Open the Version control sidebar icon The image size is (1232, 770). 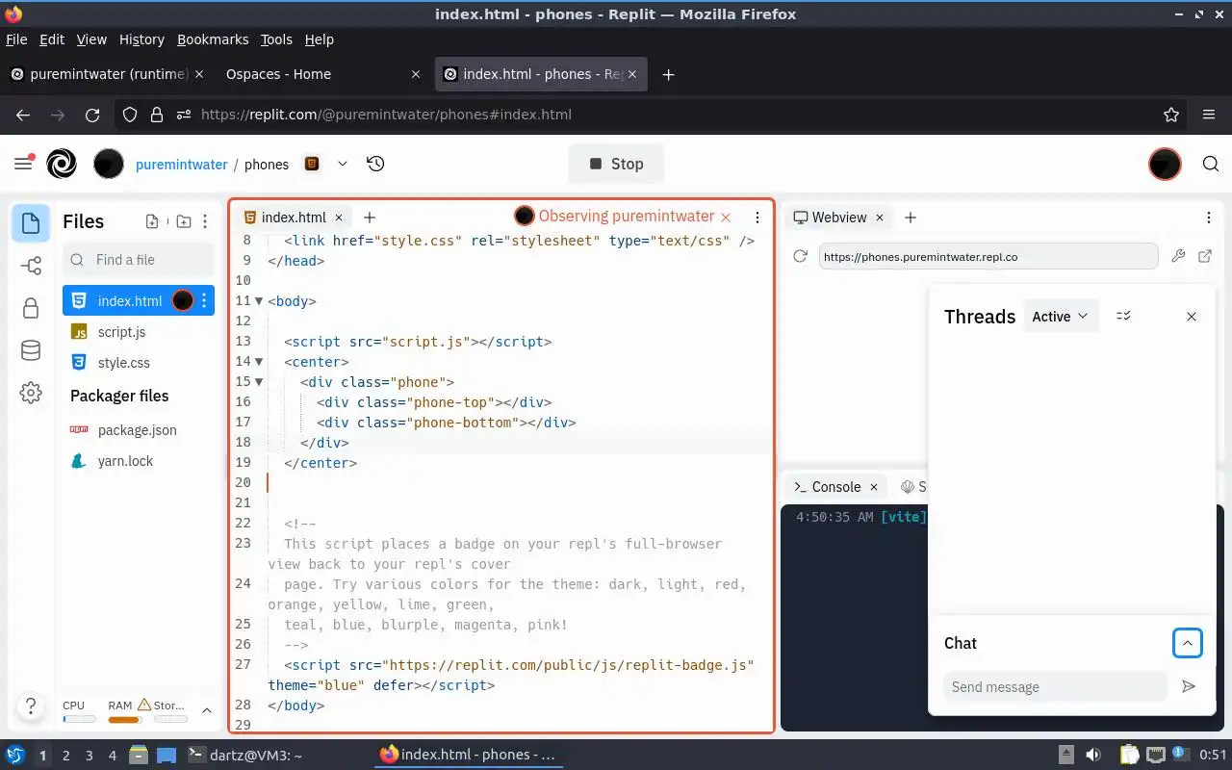point(31,266)
